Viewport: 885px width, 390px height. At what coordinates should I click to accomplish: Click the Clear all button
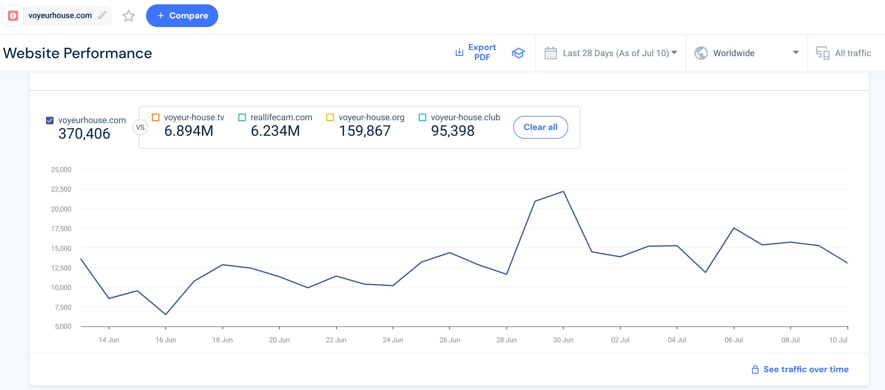tap(540, 127)
